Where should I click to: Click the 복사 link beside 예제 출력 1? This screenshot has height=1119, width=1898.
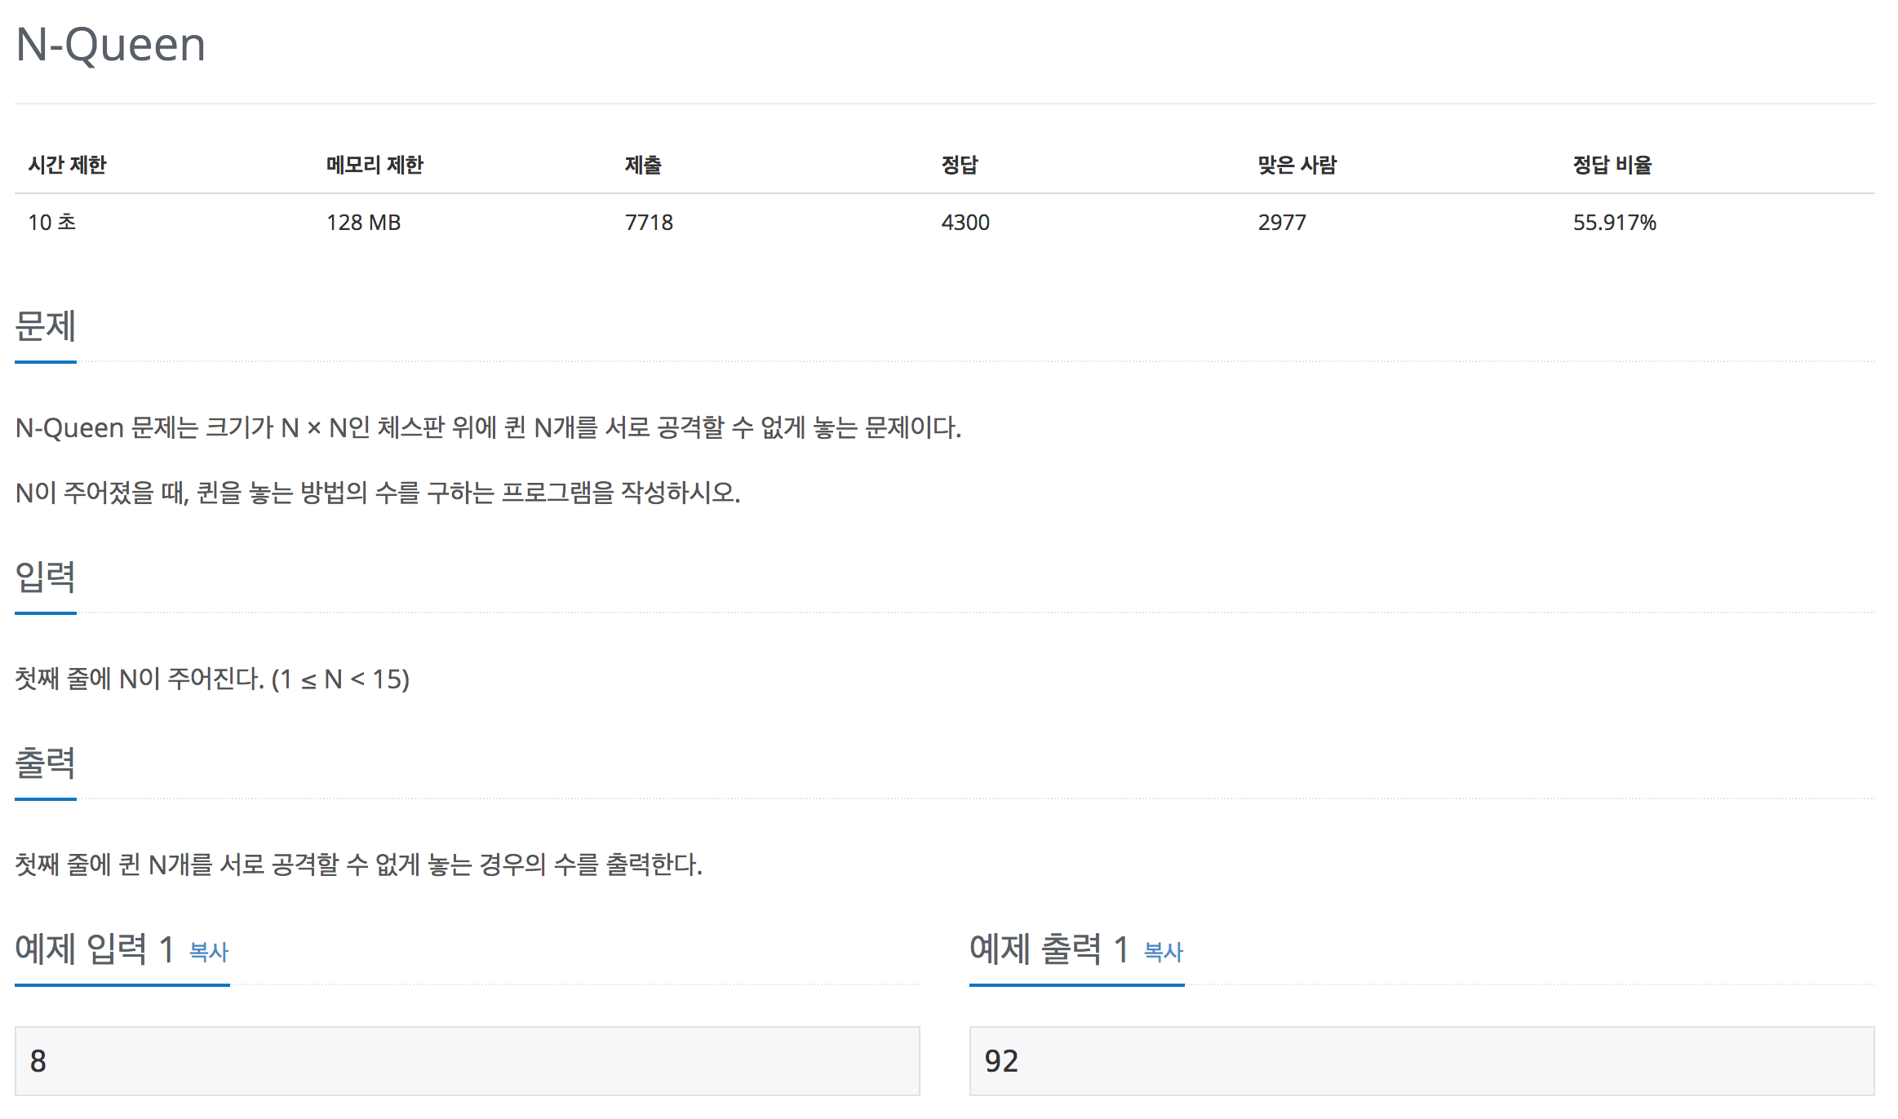point(1163,952)
